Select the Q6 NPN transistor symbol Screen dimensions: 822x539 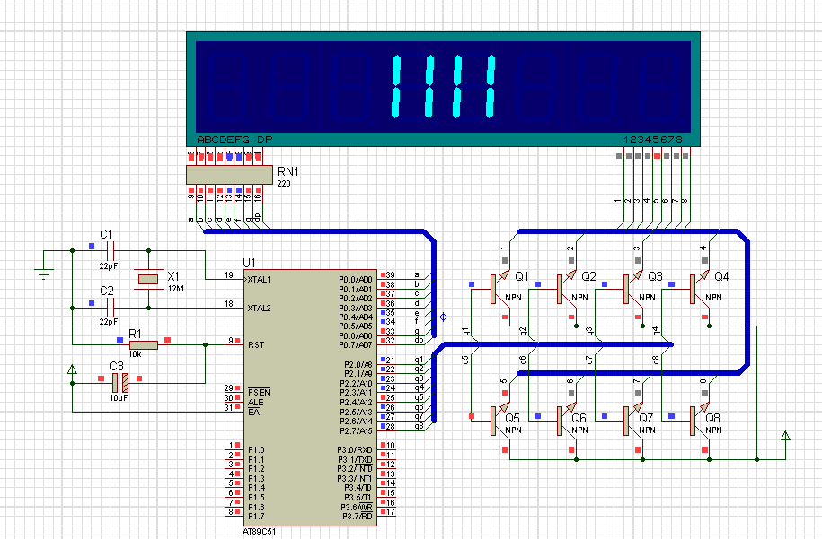point(567,421)
